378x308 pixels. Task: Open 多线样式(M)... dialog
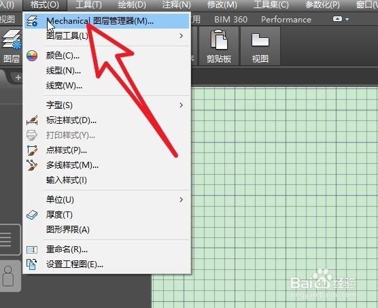coord(107,165)
